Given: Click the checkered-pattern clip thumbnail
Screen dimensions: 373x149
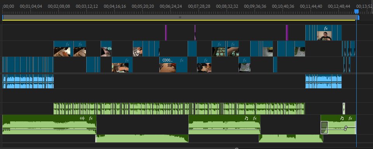Looking at the screenshot, I should (138, 52).
